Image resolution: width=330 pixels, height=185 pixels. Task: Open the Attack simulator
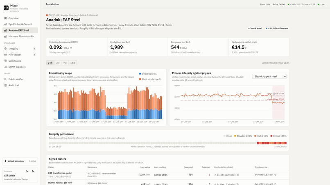click(x=20, y=161)
